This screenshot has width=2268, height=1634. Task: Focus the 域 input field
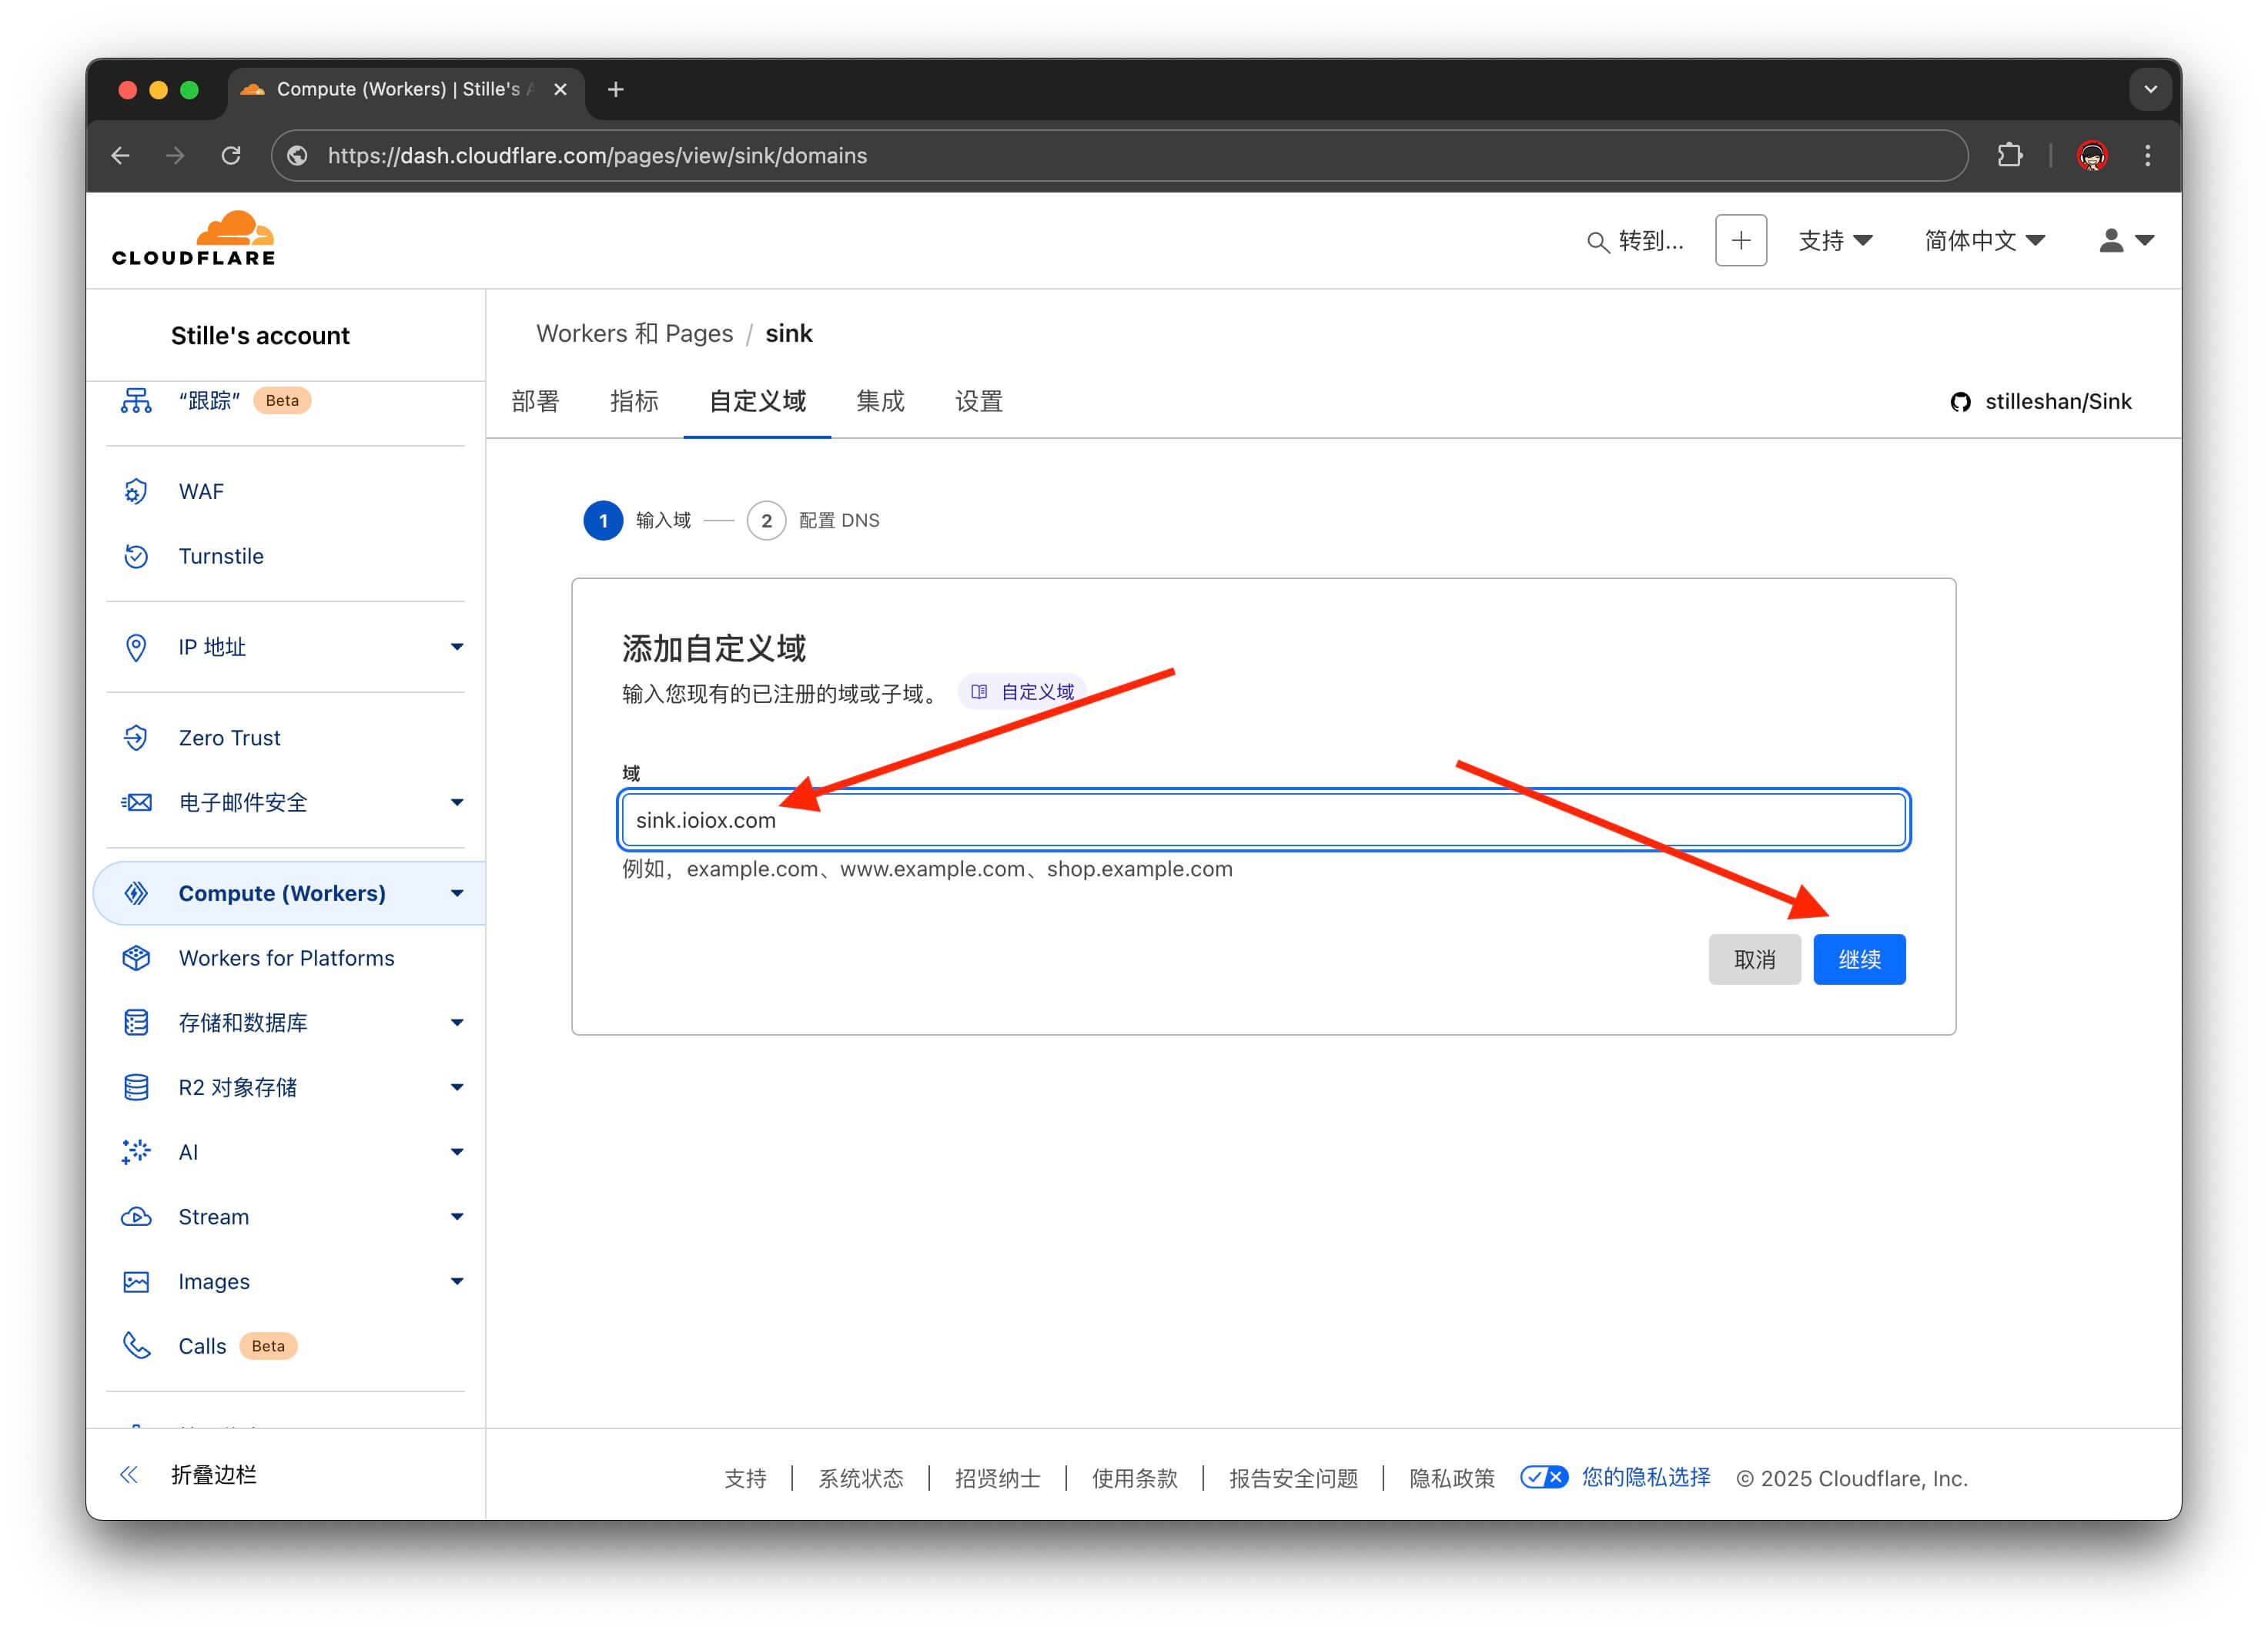pos(1264,820)
